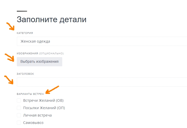Toggle the Самовывоз checkbox

coord(19,123)
